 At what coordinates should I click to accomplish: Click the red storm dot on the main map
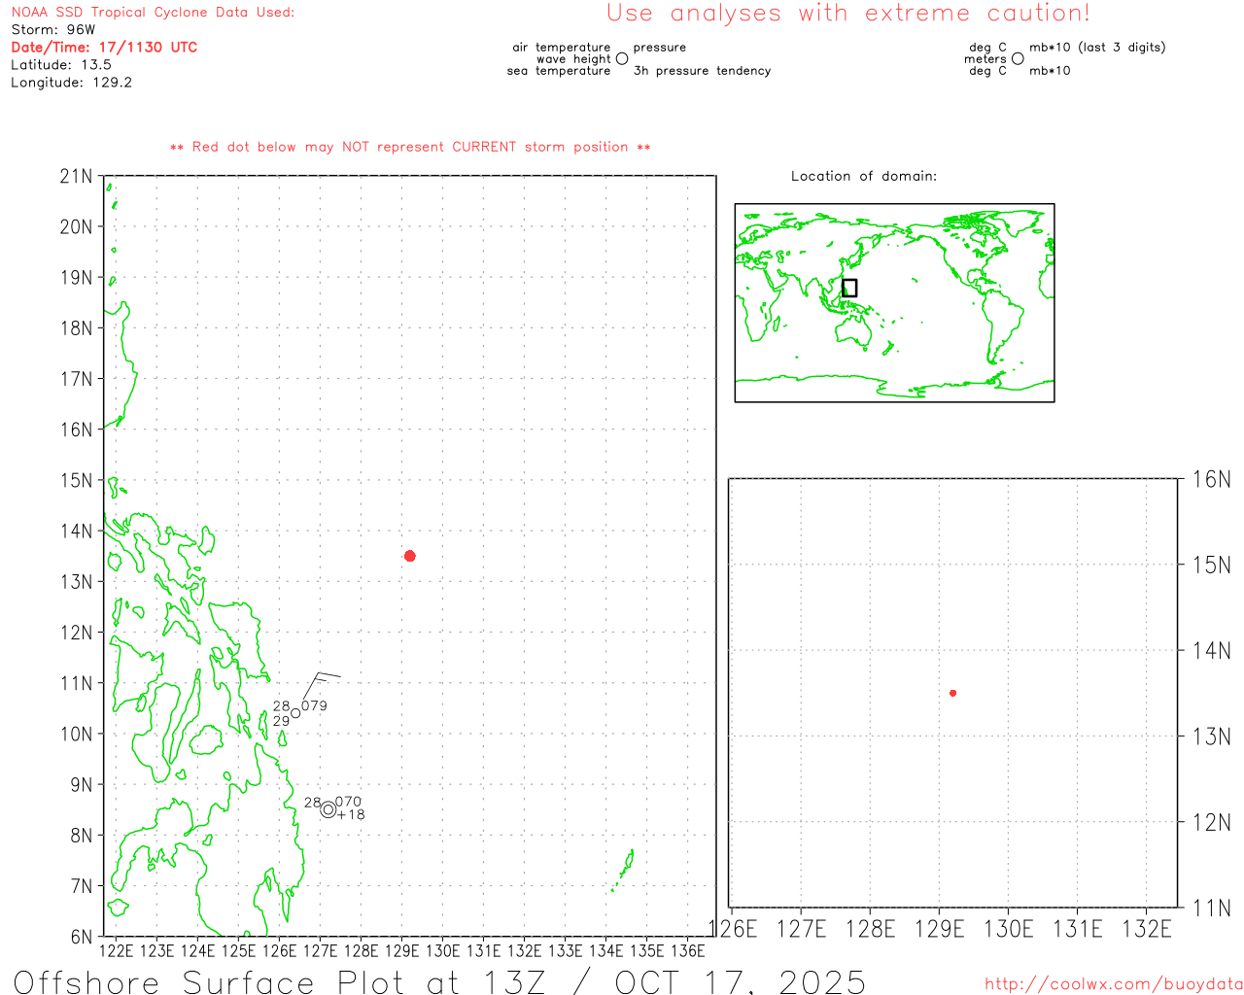pyautogui.click(x=410, y=556)
